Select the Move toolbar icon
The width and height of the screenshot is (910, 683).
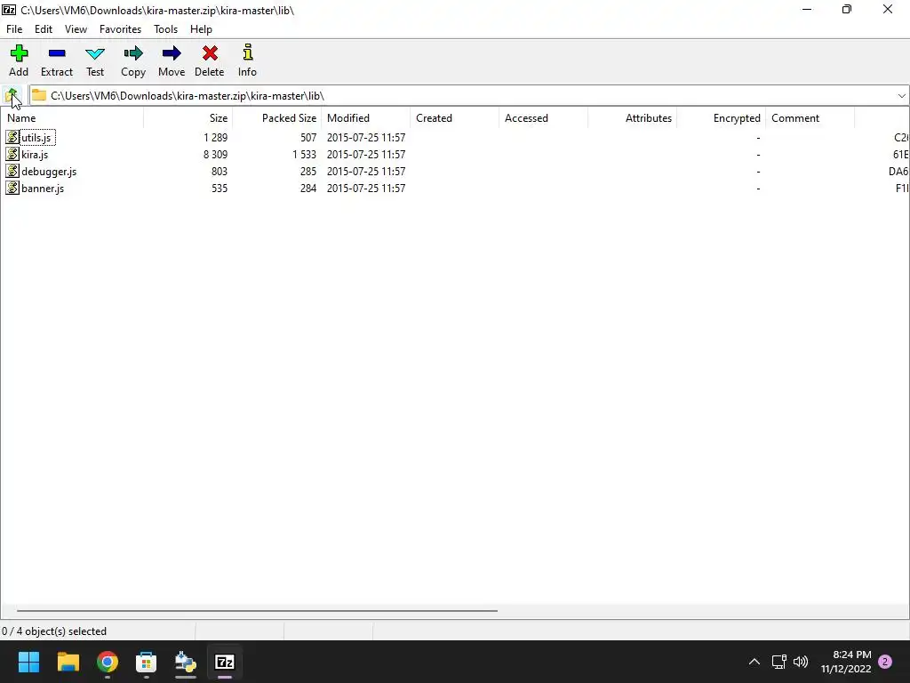pyautogui.click(x=172, y=53)
